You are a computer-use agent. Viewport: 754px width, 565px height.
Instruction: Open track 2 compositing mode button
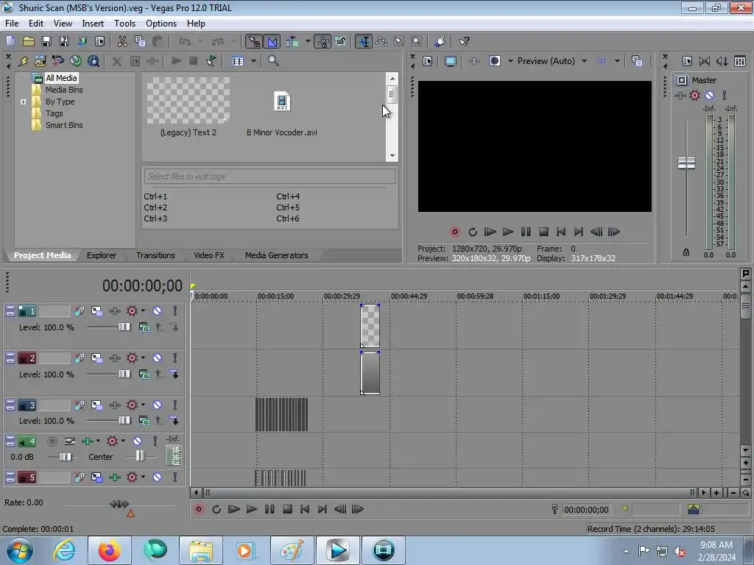tap(144, 374)
